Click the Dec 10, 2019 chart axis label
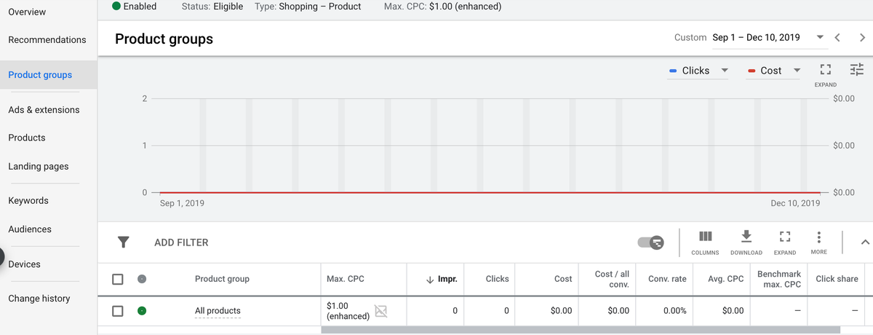 [x=795, y=203]
